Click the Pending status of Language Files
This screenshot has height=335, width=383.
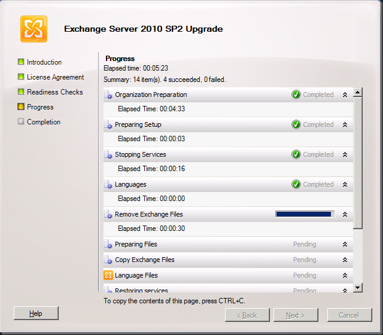coord(305,275)
